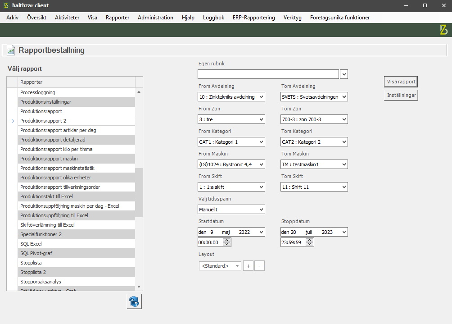Add a layout with the plus button
Screen dimensions: 452x324
[248, 266]
